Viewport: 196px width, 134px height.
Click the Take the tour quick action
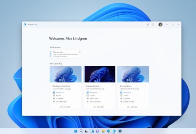[65, 54]
